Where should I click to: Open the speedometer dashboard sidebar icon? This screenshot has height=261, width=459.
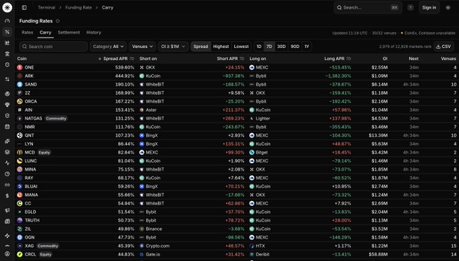(x=7, y=21)
